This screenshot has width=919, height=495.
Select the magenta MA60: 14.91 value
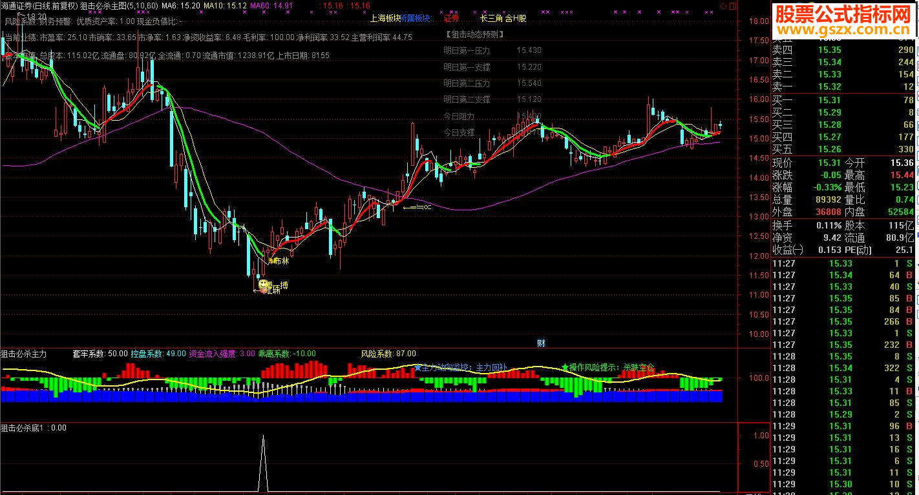271,5
